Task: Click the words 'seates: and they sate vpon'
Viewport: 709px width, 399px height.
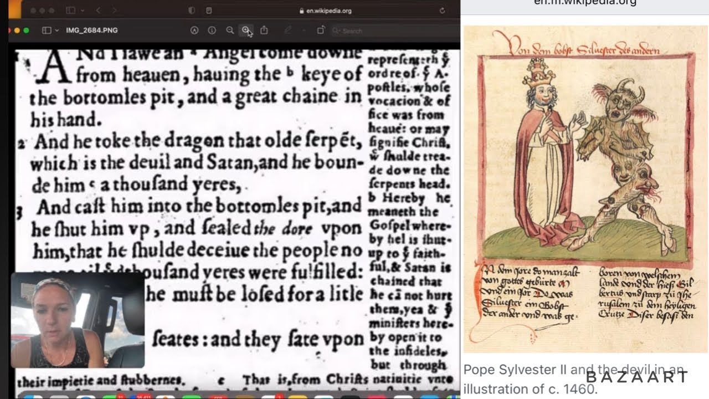Action: pyautogui.click(x=257, y=339)
